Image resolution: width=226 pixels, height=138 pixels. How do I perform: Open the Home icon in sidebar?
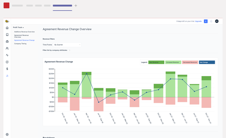(7, 28)
